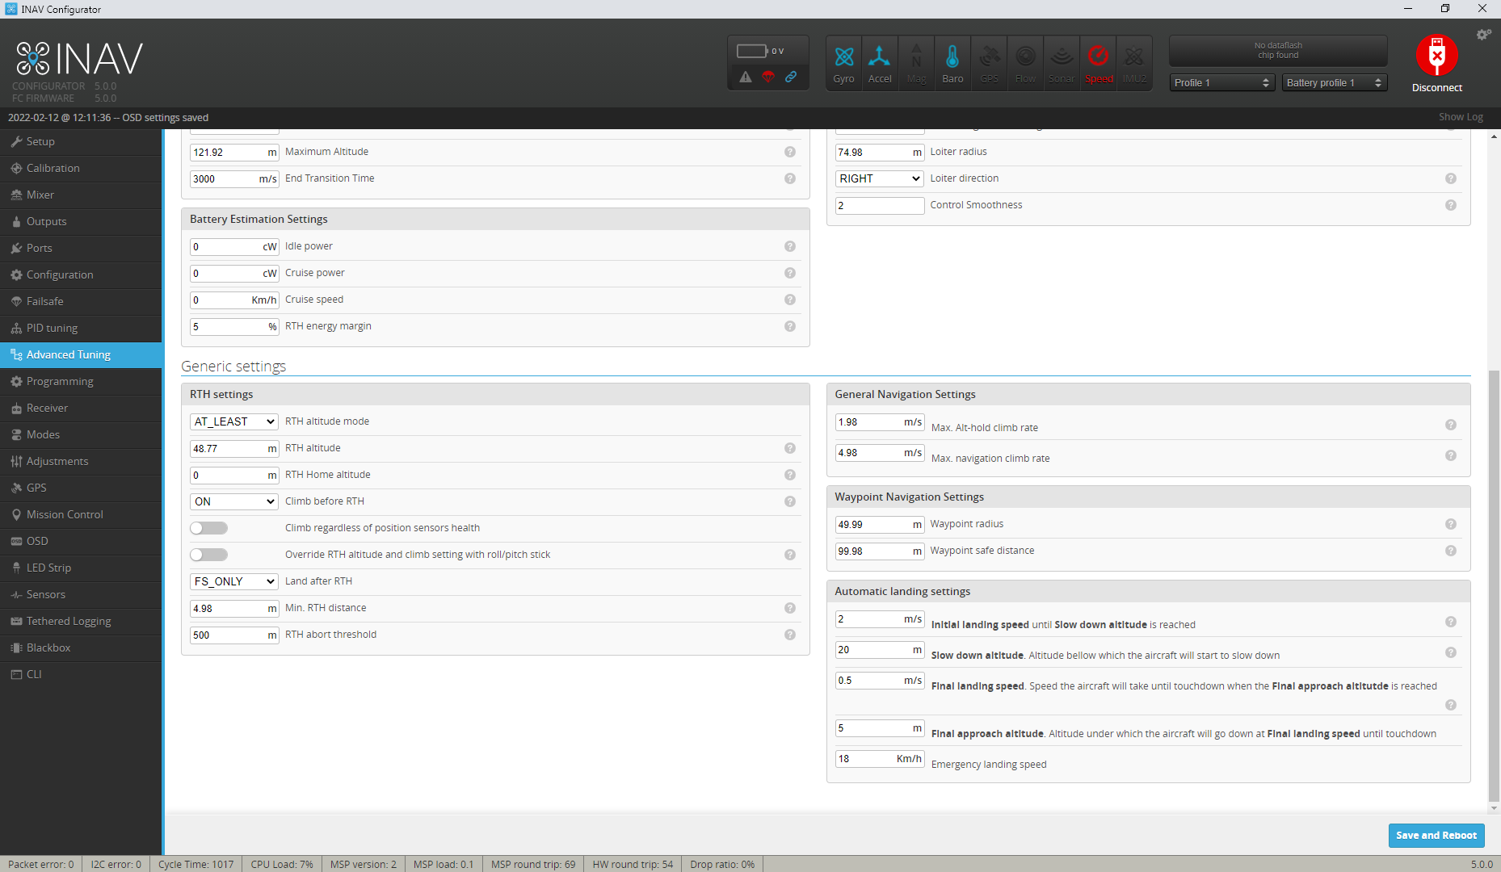Viewport: 1501px width, 872px height.
Task: Open the Gyro sensor status tab
Action: point(843,62)
